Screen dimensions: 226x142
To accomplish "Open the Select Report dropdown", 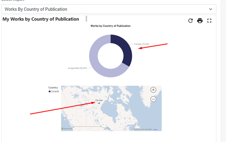I will (109, 9).
